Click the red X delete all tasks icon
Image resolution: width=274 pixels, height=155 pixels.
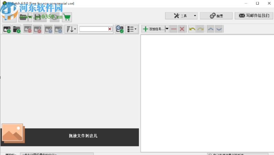[x=182, y=29]
